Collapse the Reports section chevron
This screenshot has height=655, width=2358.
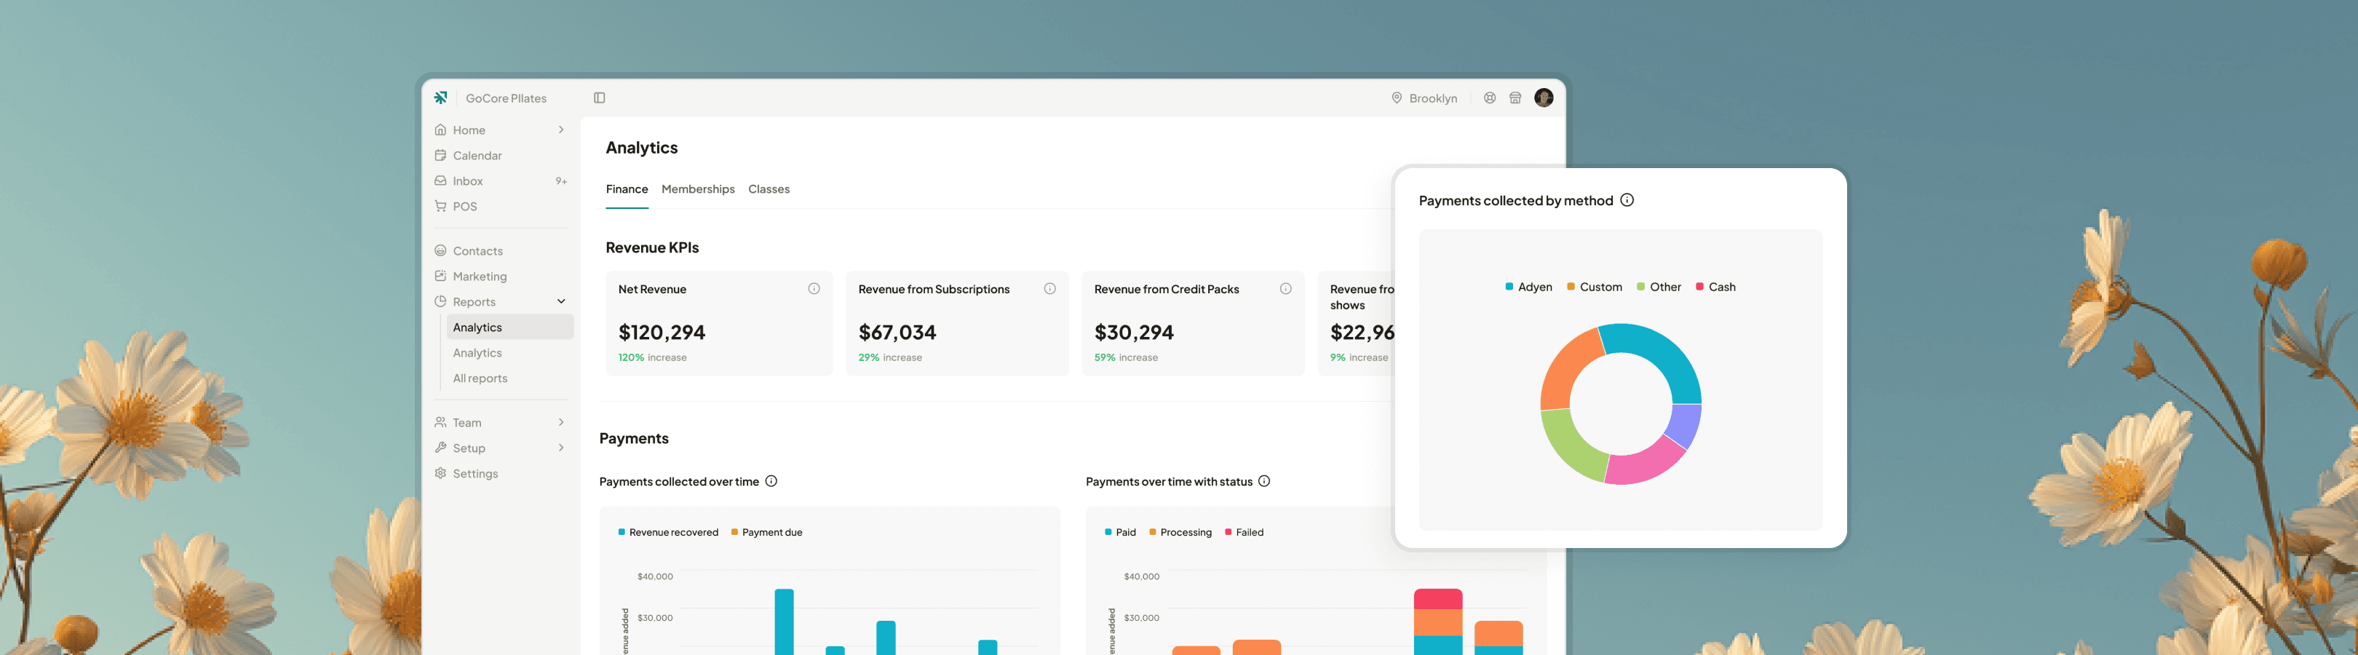[x=561, y=302]
